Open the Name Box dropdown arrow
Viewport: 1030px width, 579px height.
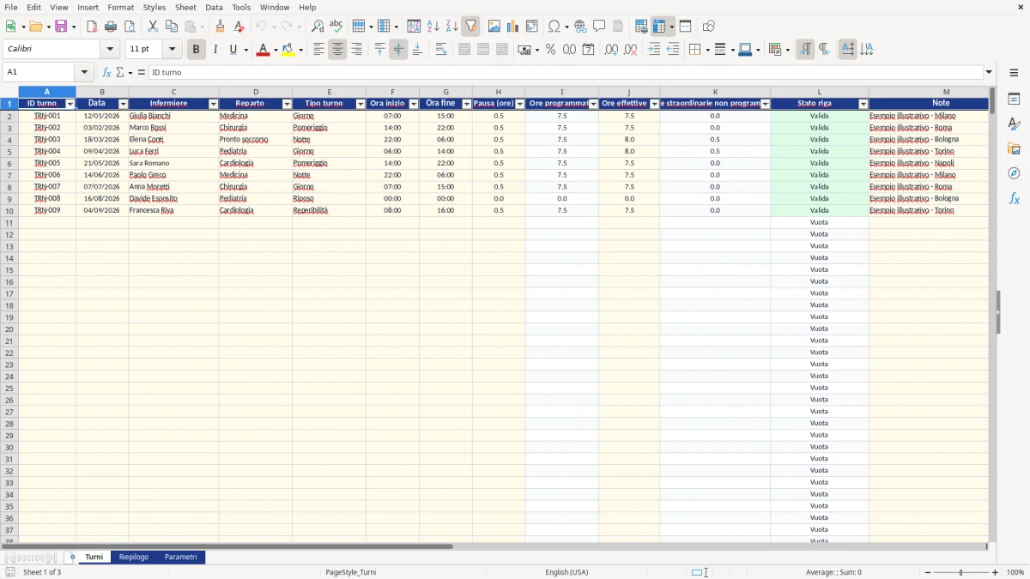tap(84, 73)
